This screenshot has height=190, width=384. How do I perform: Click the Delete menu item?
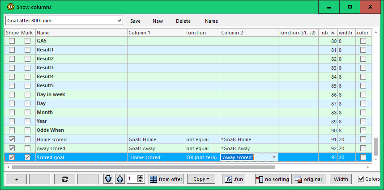(x=183, y=21)
